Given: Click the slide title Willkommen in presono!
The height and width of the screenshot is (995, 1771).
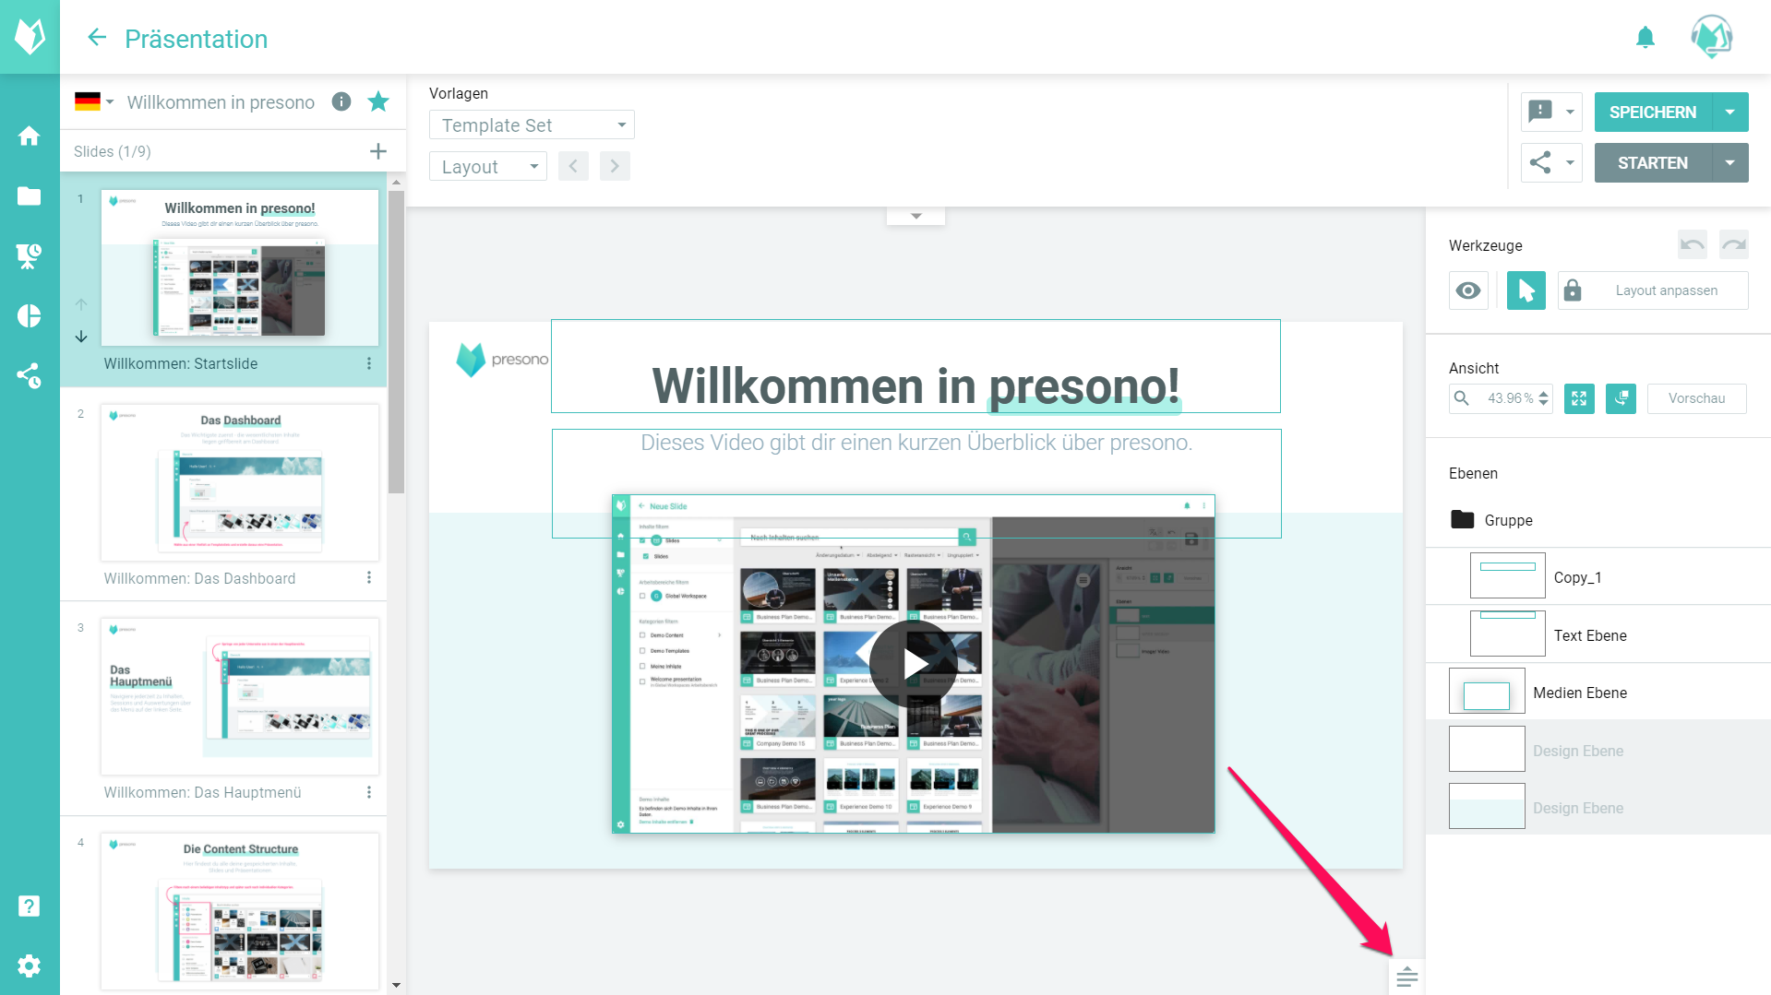Looking at the screenshot, I should (x=915, y=385).
